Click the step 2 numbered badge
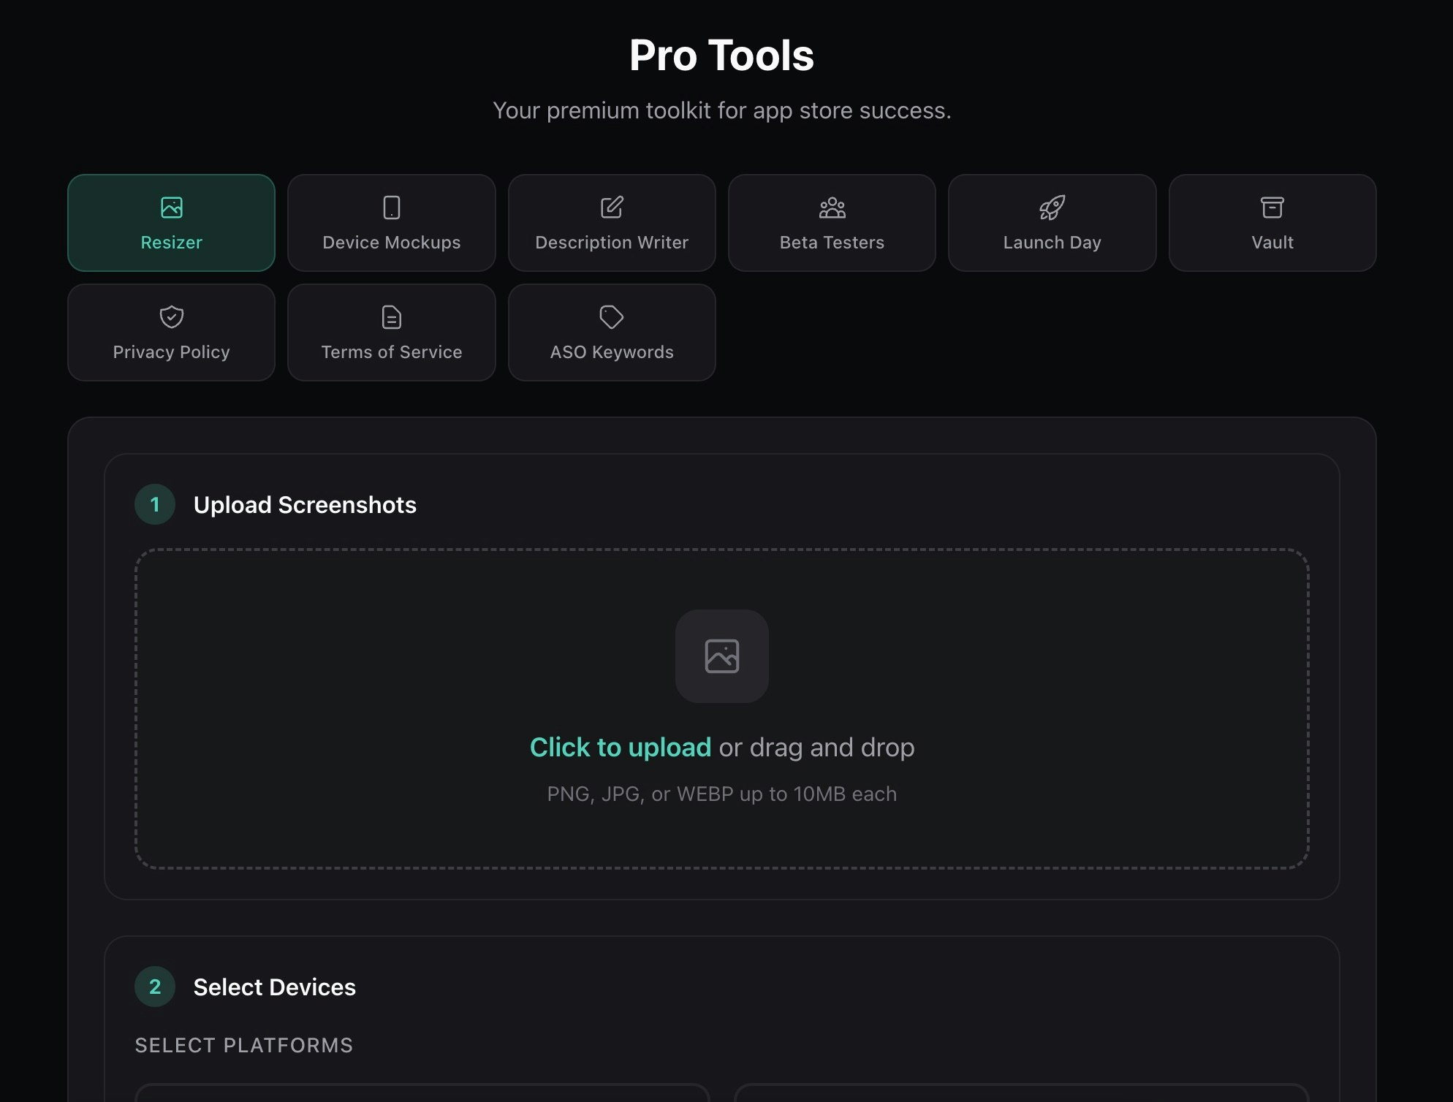The image size is (1453, 1102). [x=154, y=987]
